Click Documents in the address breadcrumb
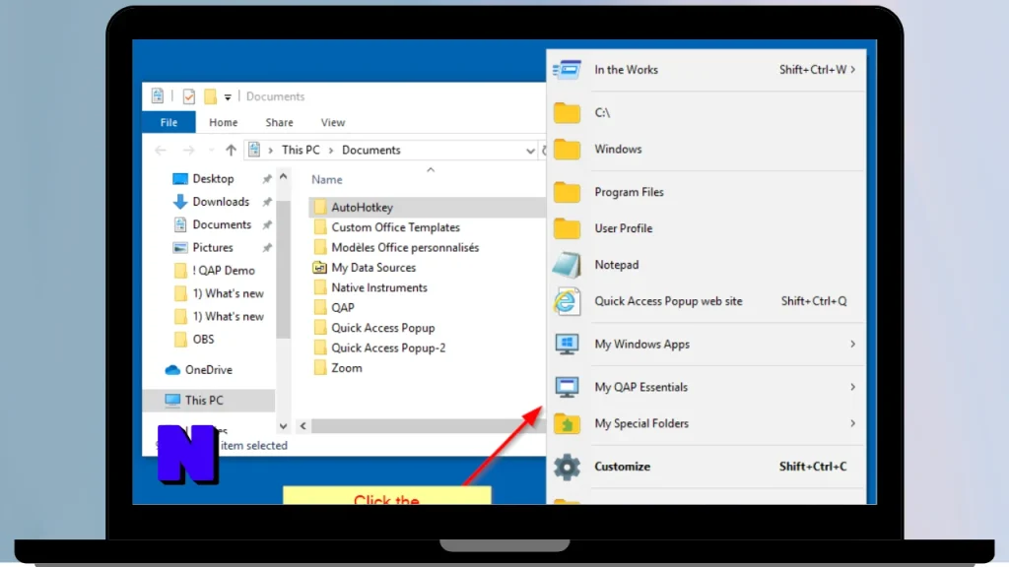 click(x=371, y=150)
